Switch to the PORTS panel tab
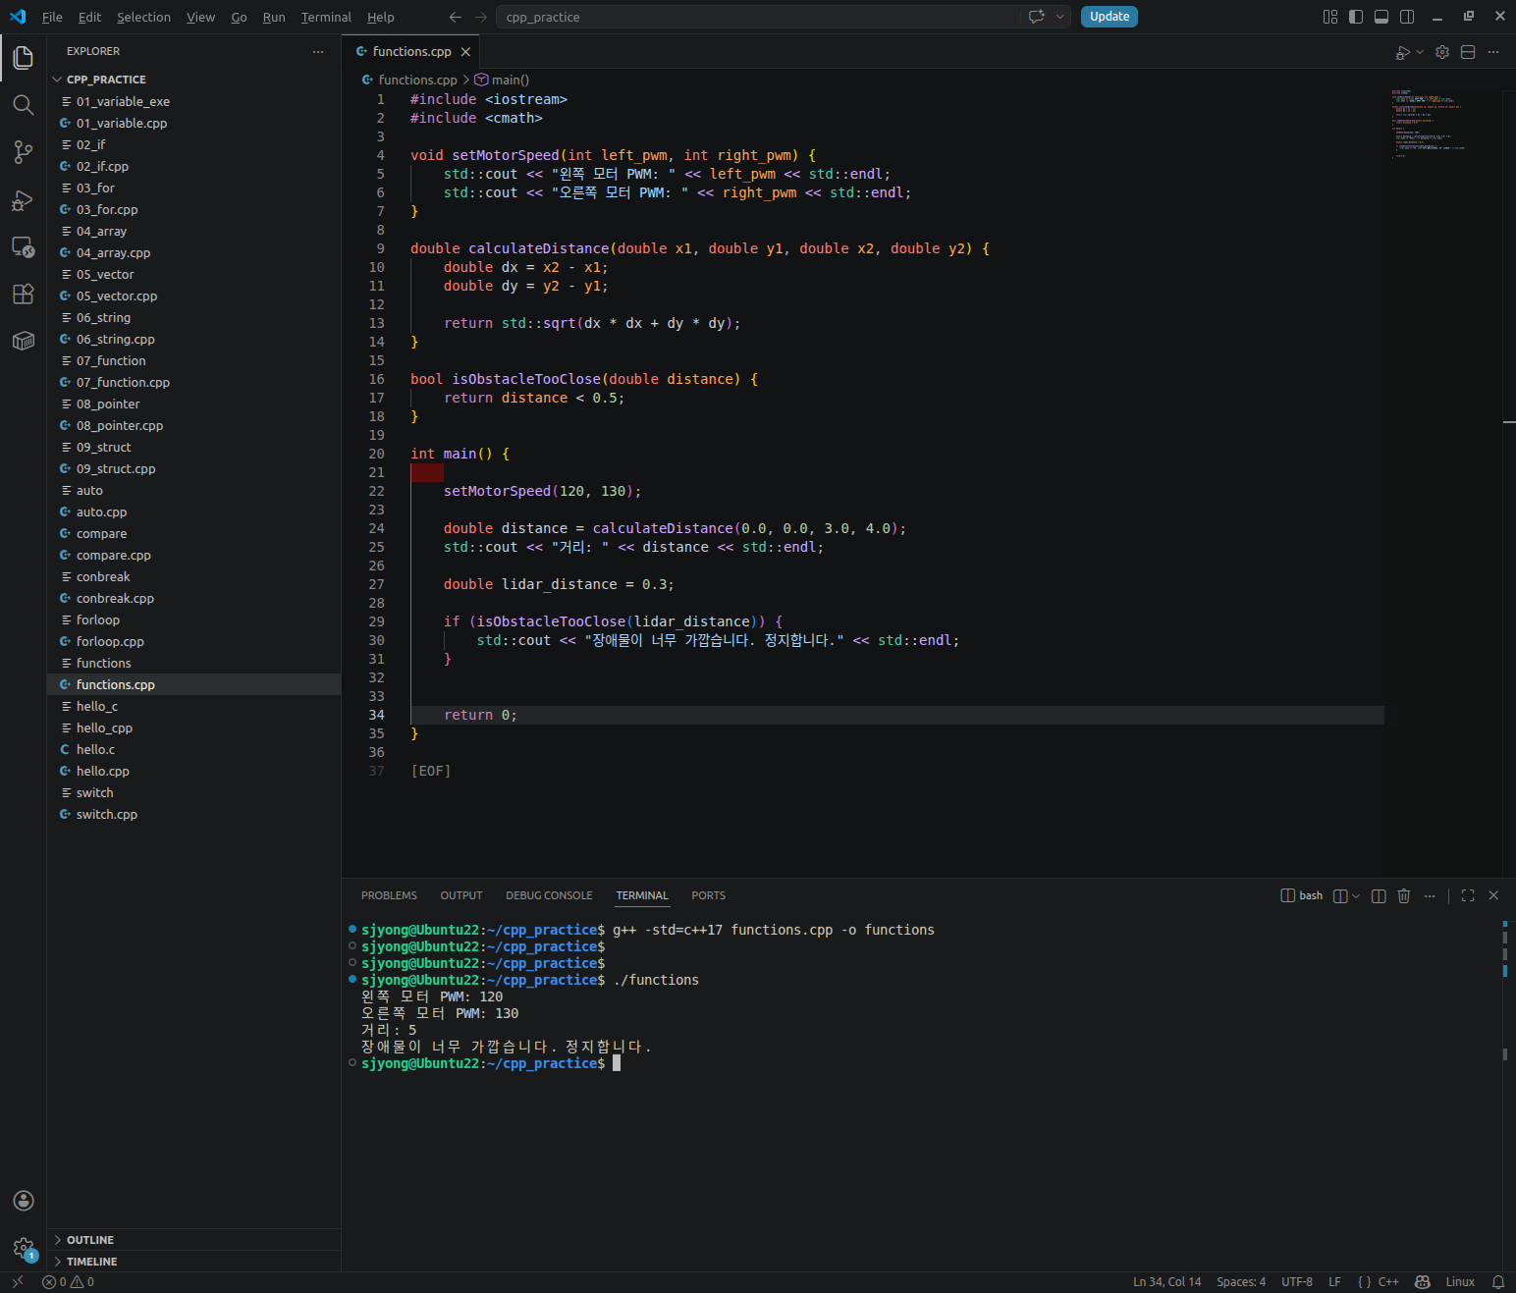Image resolution: width=1516 pixels, height=1293 pixels. tap(708, 895)
